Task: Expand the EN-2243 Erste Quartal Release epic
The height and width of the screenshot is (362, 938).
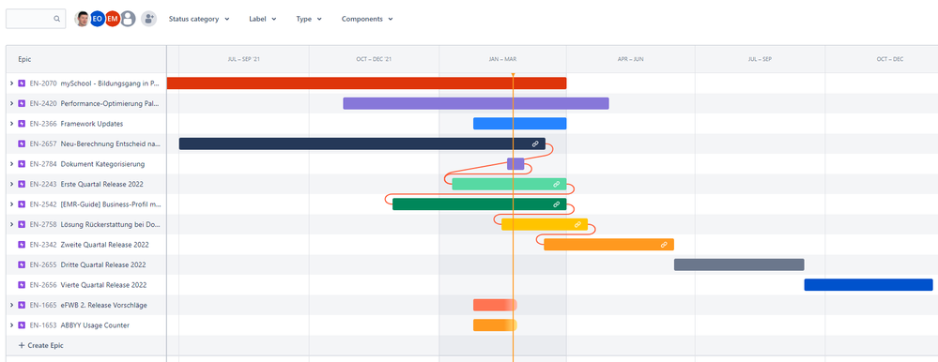Action: (11, 184)
